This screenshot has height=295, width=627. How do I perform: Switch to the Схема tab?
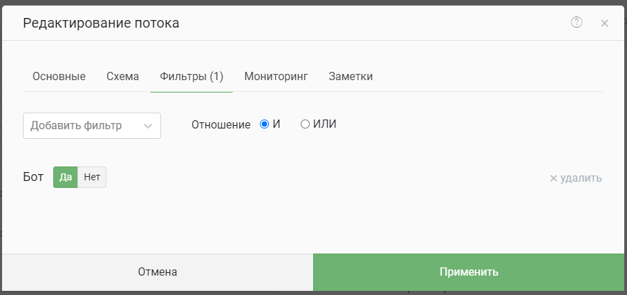coord(123,77)
